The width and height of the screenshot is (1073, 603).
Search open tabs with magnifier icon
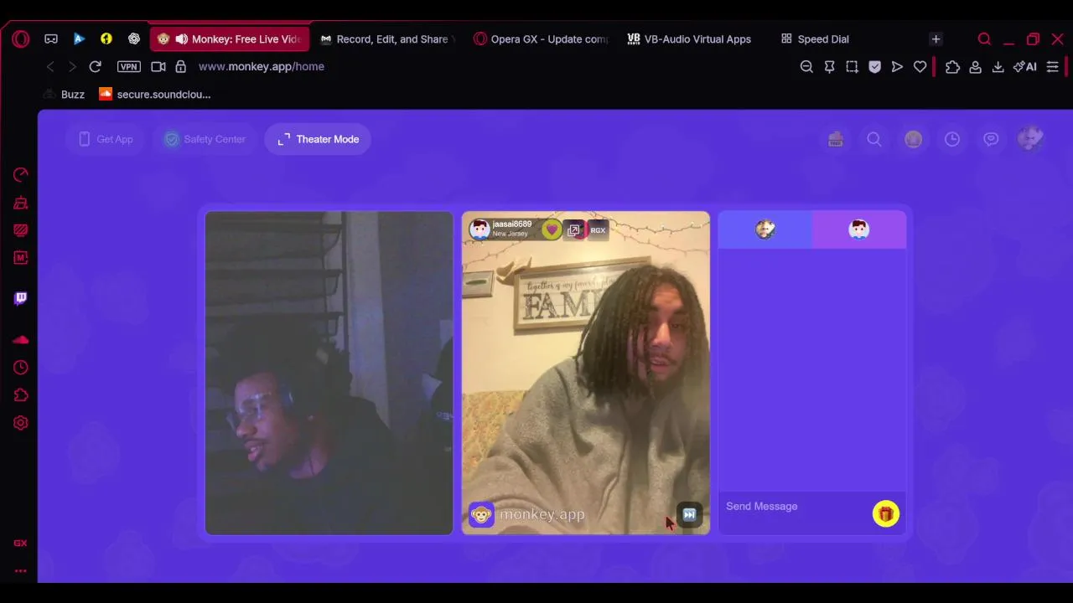tap(984, 39)
